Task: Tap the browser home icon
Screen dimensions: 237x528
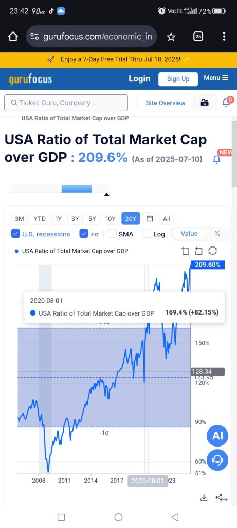Action: pos(13,37)
